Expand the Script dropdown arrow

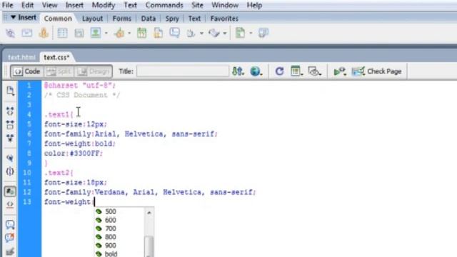click(x=225, y=34)
